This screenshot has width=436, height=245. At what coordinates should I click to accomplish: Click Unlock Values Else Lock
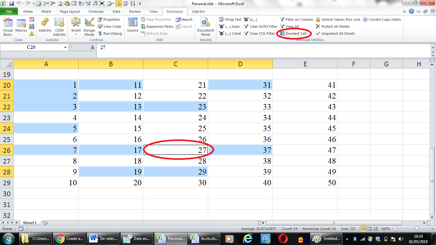pos(338,19)
